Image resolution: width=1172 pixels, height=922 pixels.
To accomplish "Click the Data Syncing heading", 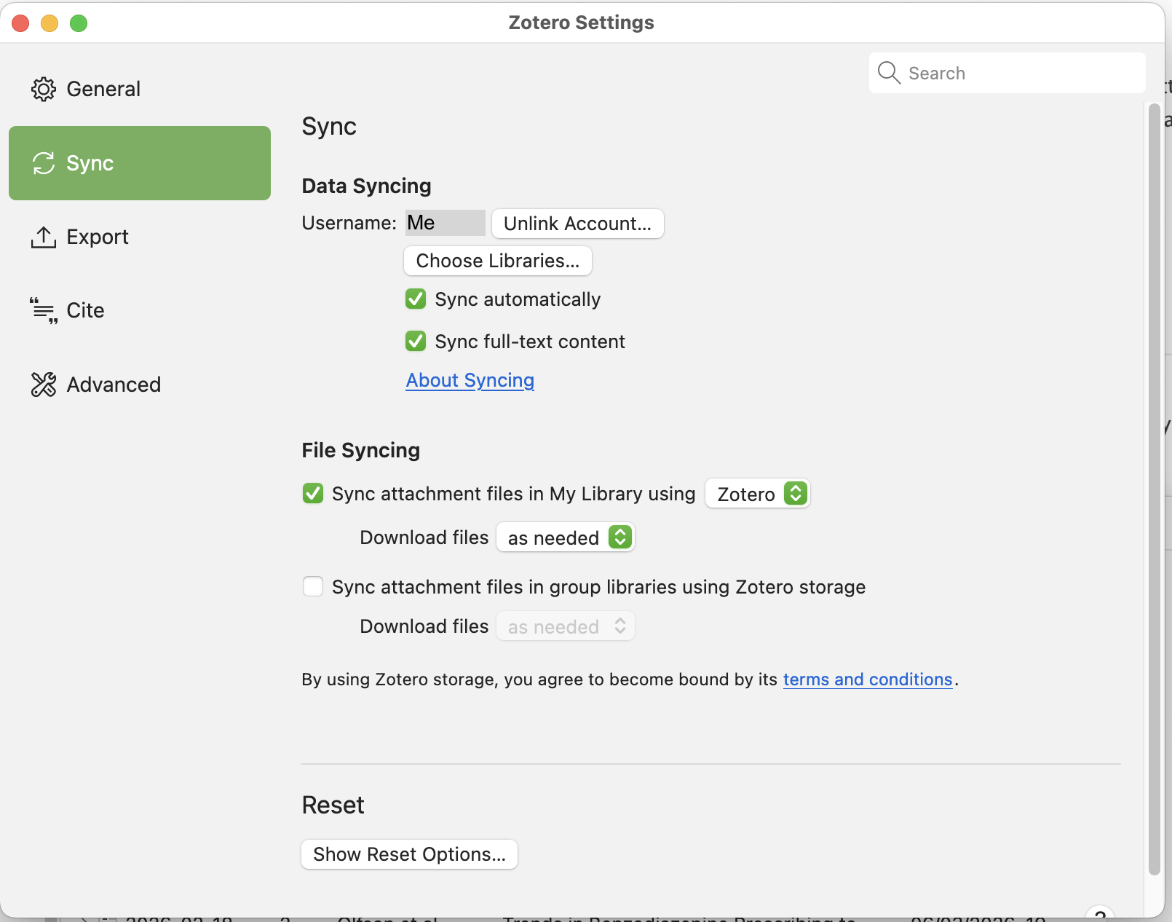I will [366, 186].
